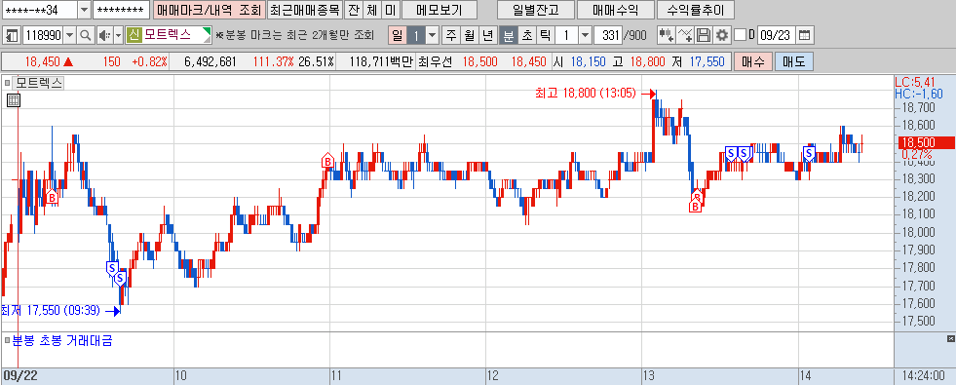Image resolution: width=956 pixels, height=385 pixels.
Task: Open the minute interval dropdown after 틱 1
Action: tap(585, 35)
